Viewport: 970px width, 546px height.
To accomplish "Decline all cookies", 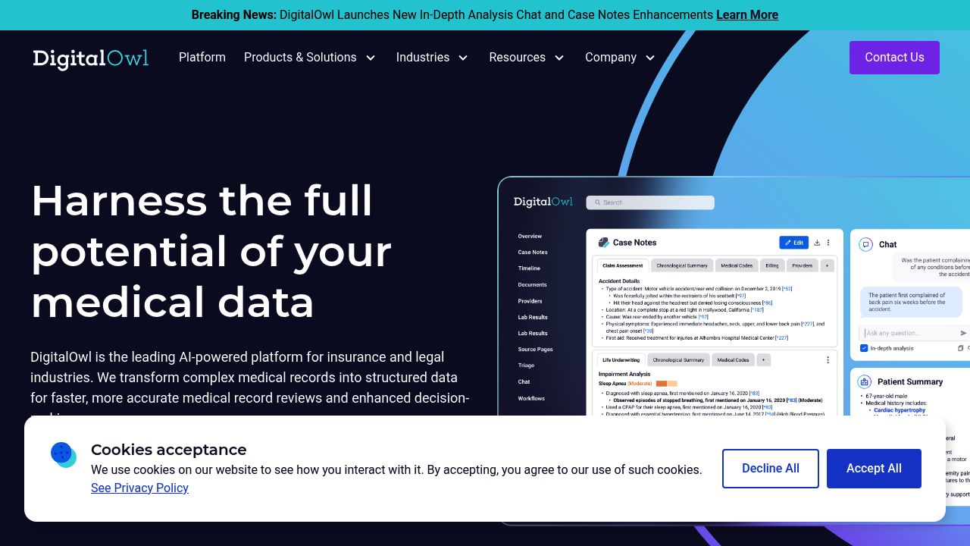I will 771,469.
